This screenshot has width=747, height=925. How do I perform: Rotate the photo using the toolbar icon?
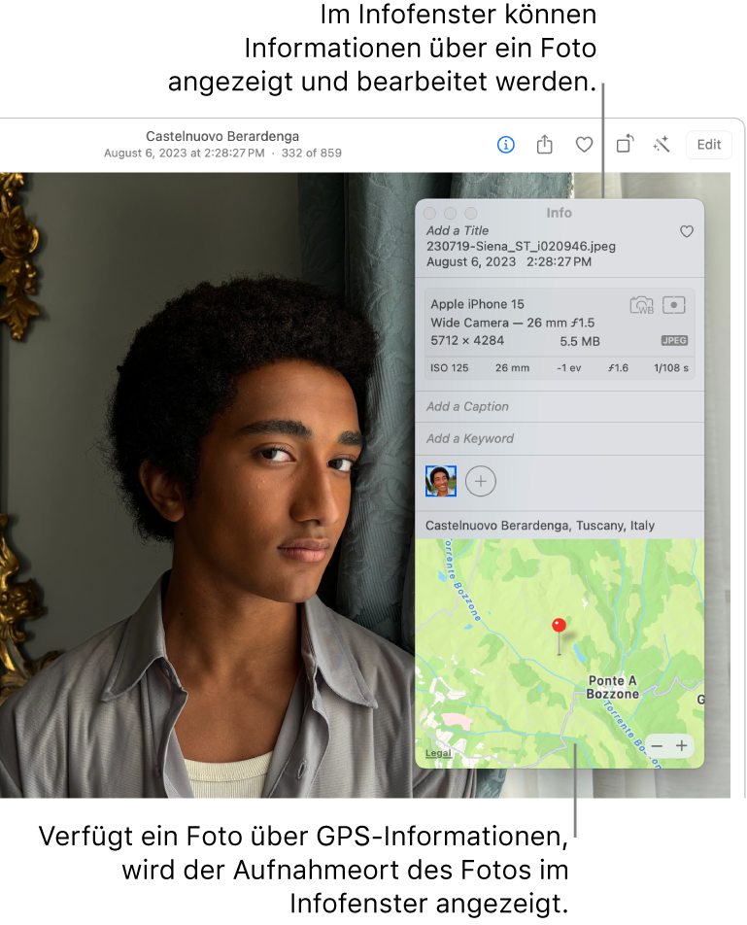coord(625,145)
